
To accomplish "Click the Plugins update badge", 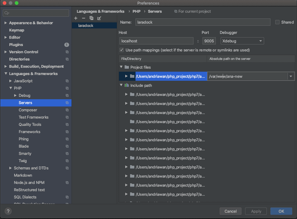I will pyautogui.click(x=67, y=45).
